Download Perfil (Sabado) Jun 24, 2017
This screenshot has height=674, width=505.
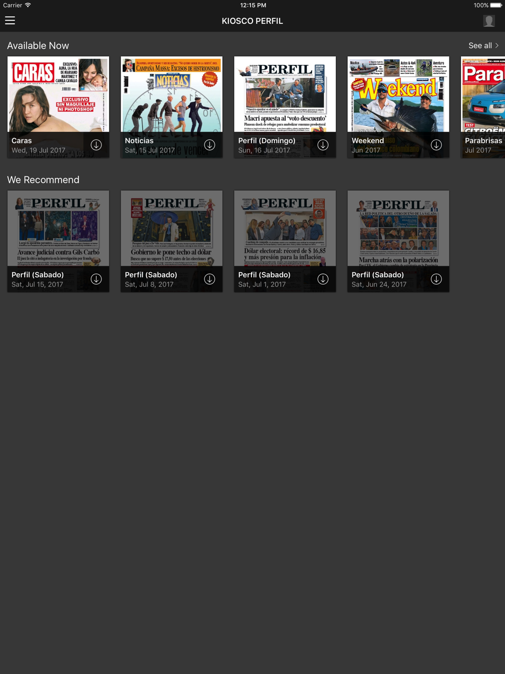click(436, 279)
